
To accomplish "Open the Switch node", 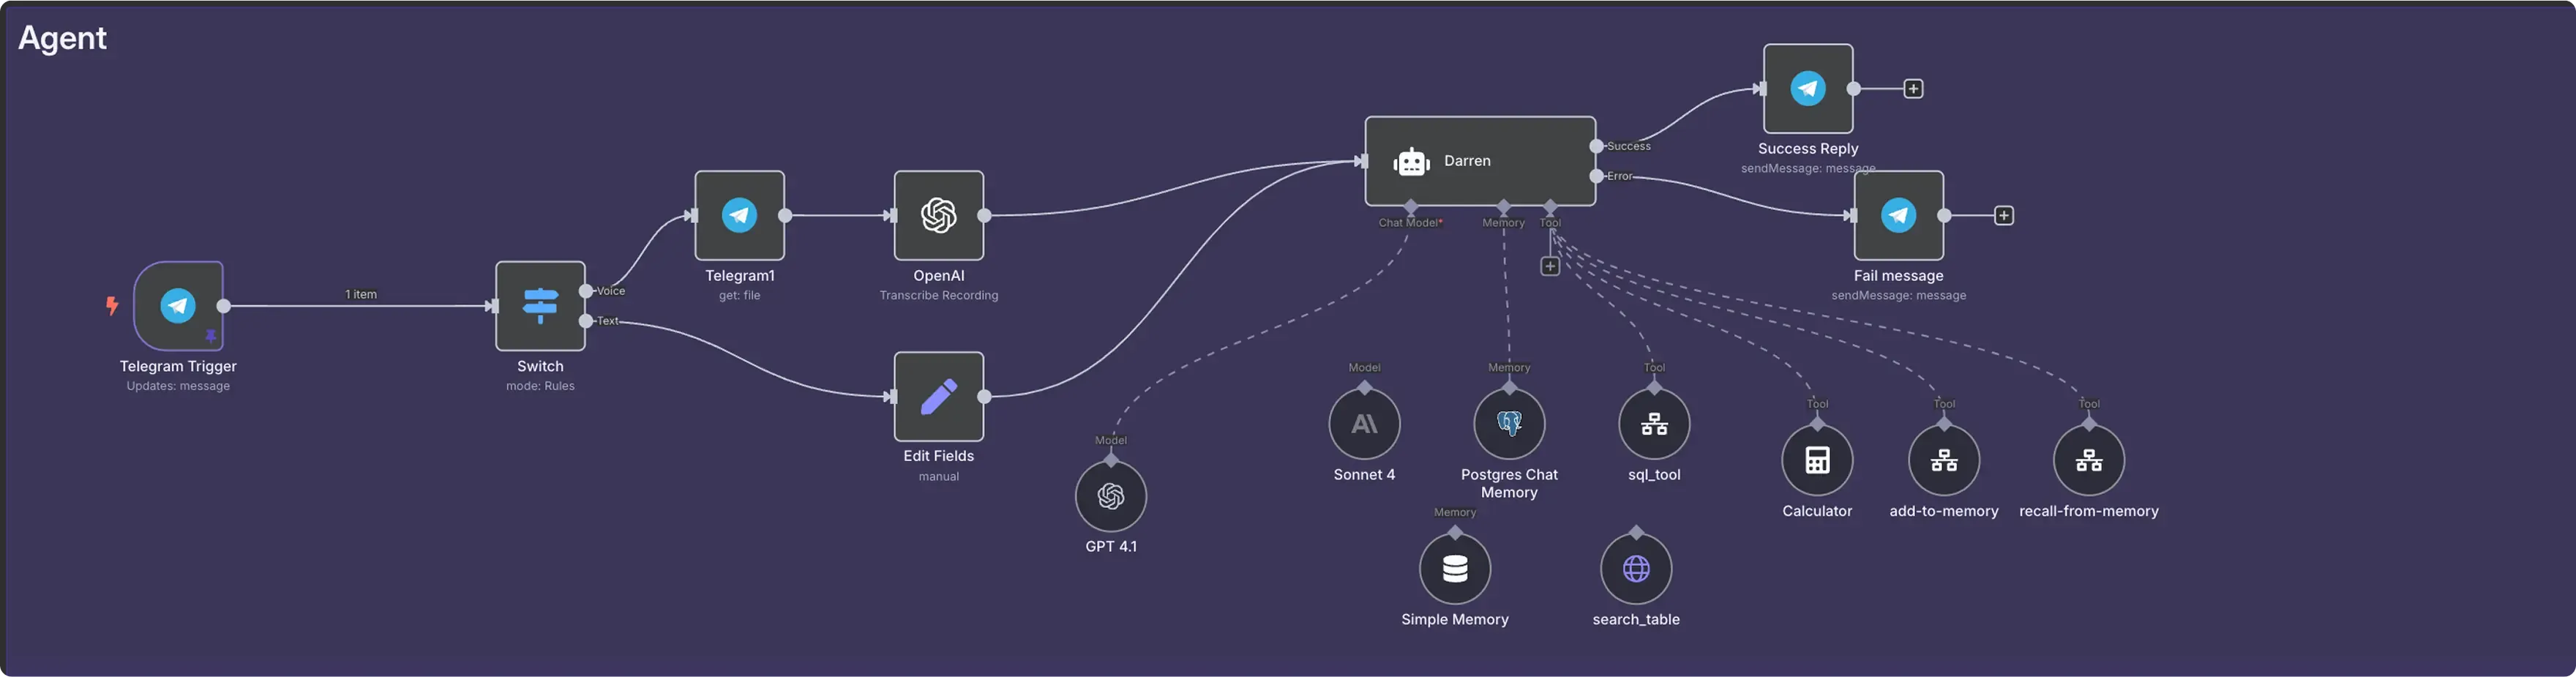I will tap(540, 306).
